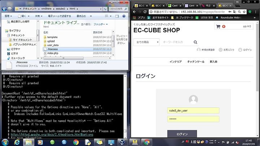This screenshot has height=146, width=260.
Task: Click the password field
Action: (193, 119)
